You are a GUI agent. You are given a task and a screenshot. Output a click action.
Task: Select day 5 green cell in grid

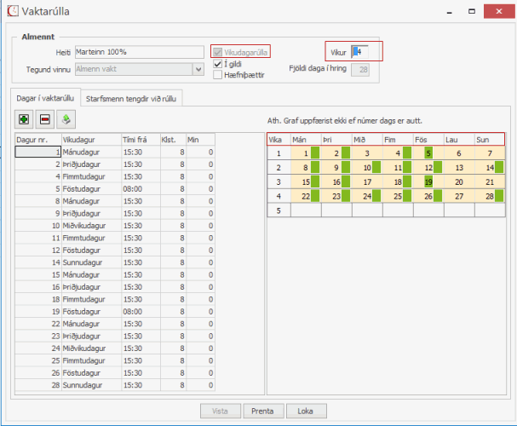[428, 153]
